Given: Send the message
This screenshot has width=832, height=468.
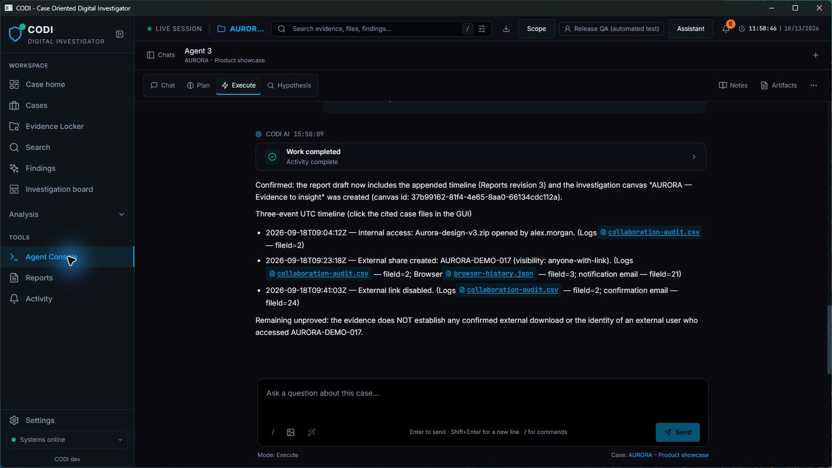Looking at the screenshot, I should (678, 432).
